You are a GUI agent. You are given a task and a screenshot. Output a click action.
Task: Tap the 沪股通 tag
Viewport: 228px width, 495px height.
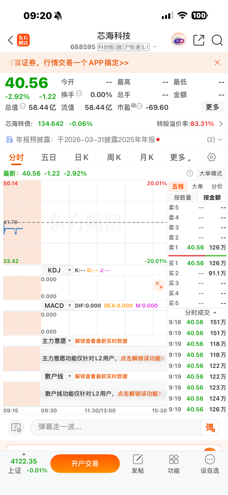click(x=132, y=47)
